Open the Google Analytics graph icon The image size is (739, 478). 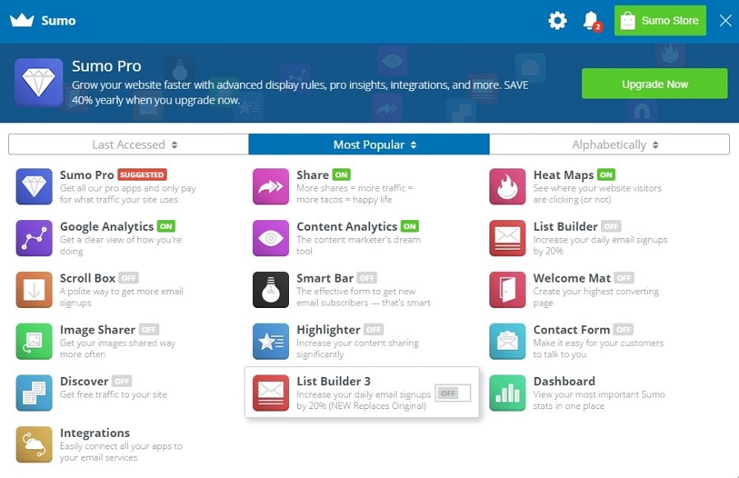pos(34,238)
